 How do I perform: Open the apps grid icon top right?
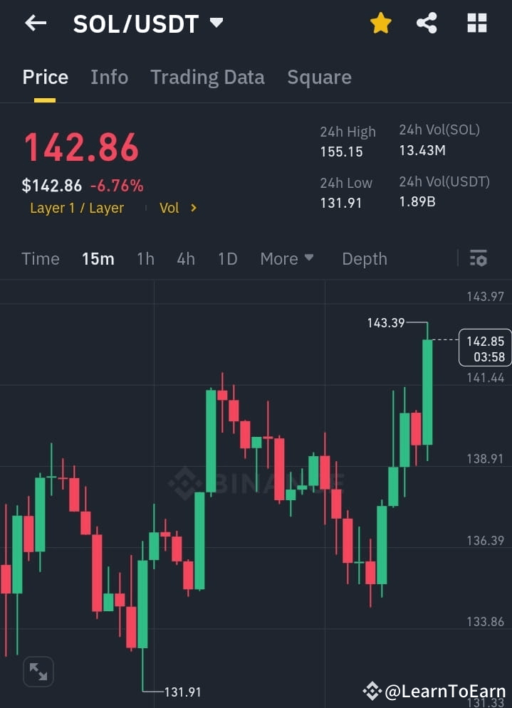[x=476, y=23]
